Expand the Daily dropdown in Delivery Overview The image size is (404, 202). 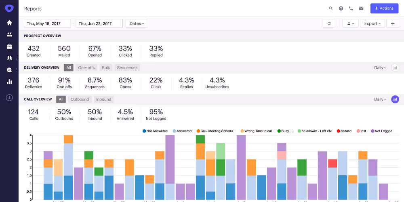tap(380, 67)
